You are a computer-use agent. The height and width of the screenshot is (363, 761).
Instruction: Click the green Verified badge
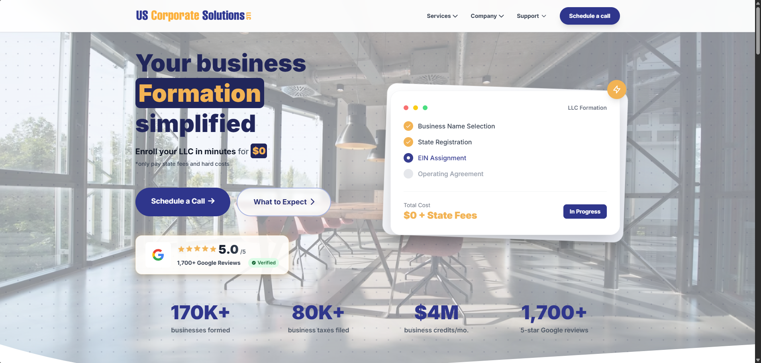264,263
